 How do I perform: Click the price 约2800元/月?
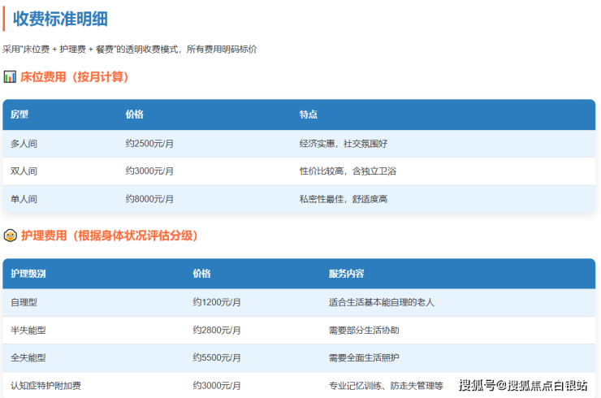click(x=217, y=330)
